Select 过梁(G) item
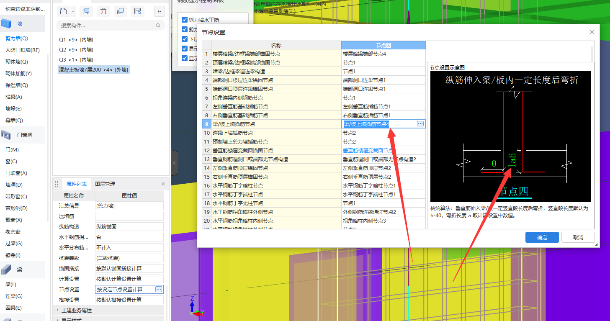This screenshot has width=610, height=321. [14, 243]
